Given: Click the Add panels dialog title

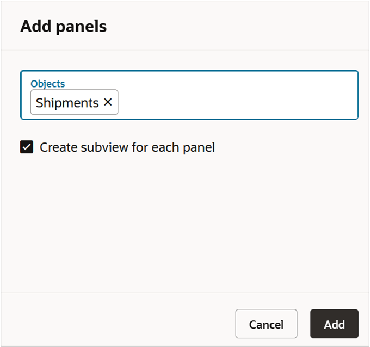Looking at the screenshot, I should tap(64, 26).
